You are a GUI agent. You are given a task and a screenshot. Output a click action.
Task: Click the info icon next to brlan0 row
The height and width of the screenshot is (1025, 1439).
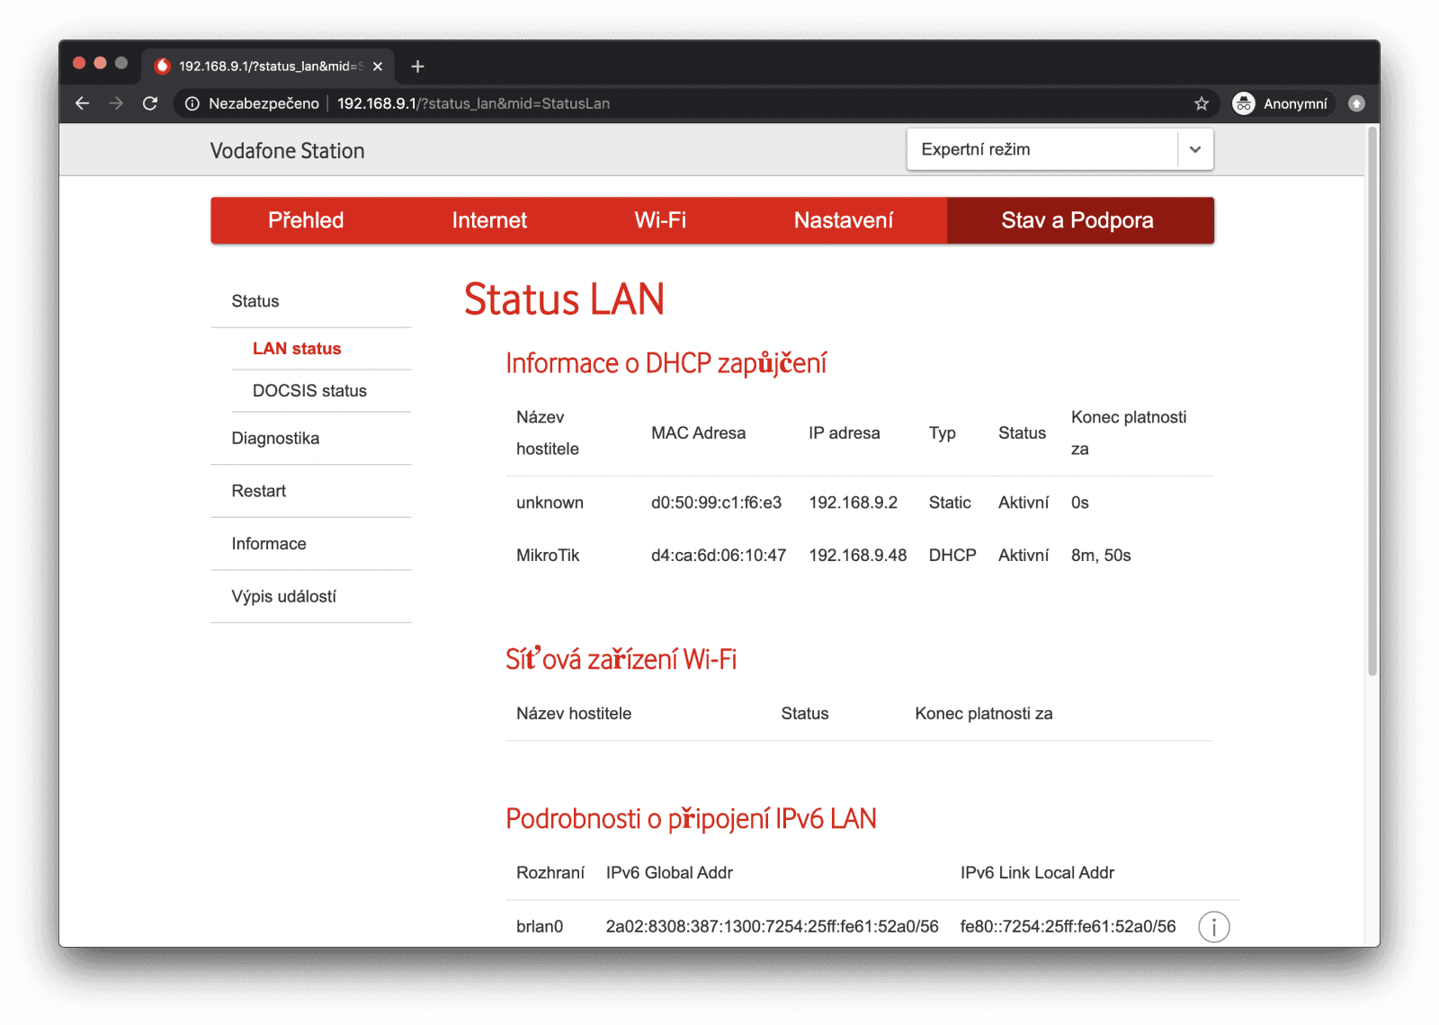(x=1213, y=926)
